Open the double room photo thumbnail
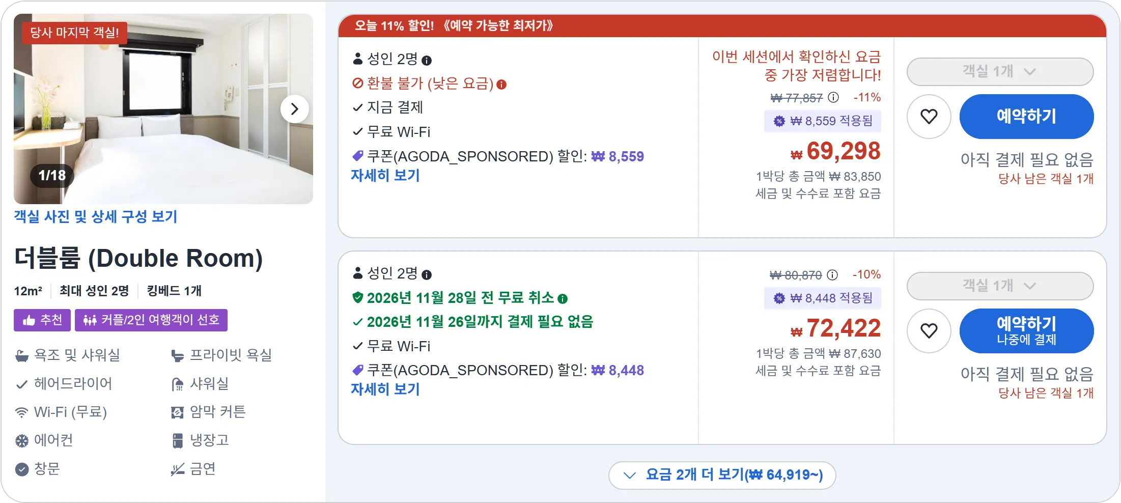The width and height of the screenshot is (1121, 503). (x=163, y=109)
